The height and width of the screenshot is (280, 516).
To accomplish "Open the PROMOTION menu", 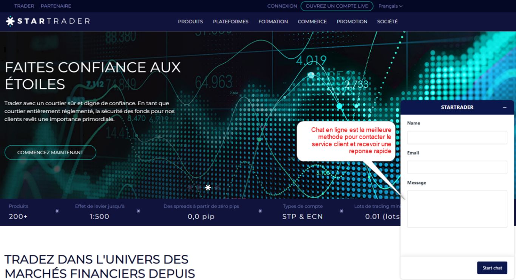I will pyautogui.click(x=352, y=22).
